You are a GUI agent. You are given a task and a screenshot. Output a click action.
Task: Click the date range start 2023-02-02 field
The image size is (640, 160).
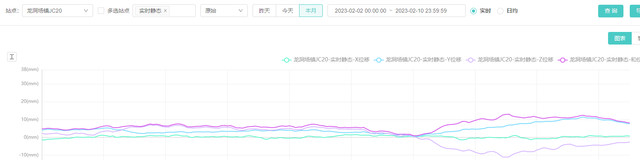360,11
